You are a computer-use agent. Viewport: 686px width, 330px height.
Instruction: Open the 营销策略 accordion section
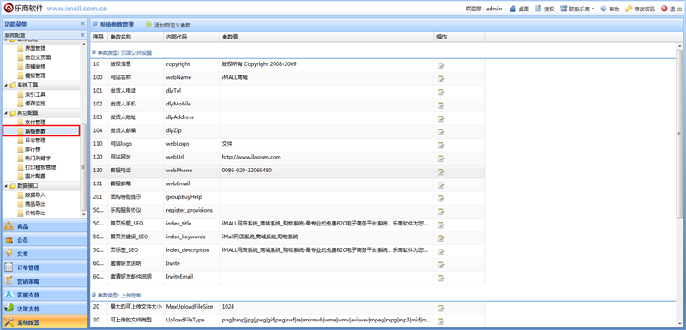tap(45, 281)
